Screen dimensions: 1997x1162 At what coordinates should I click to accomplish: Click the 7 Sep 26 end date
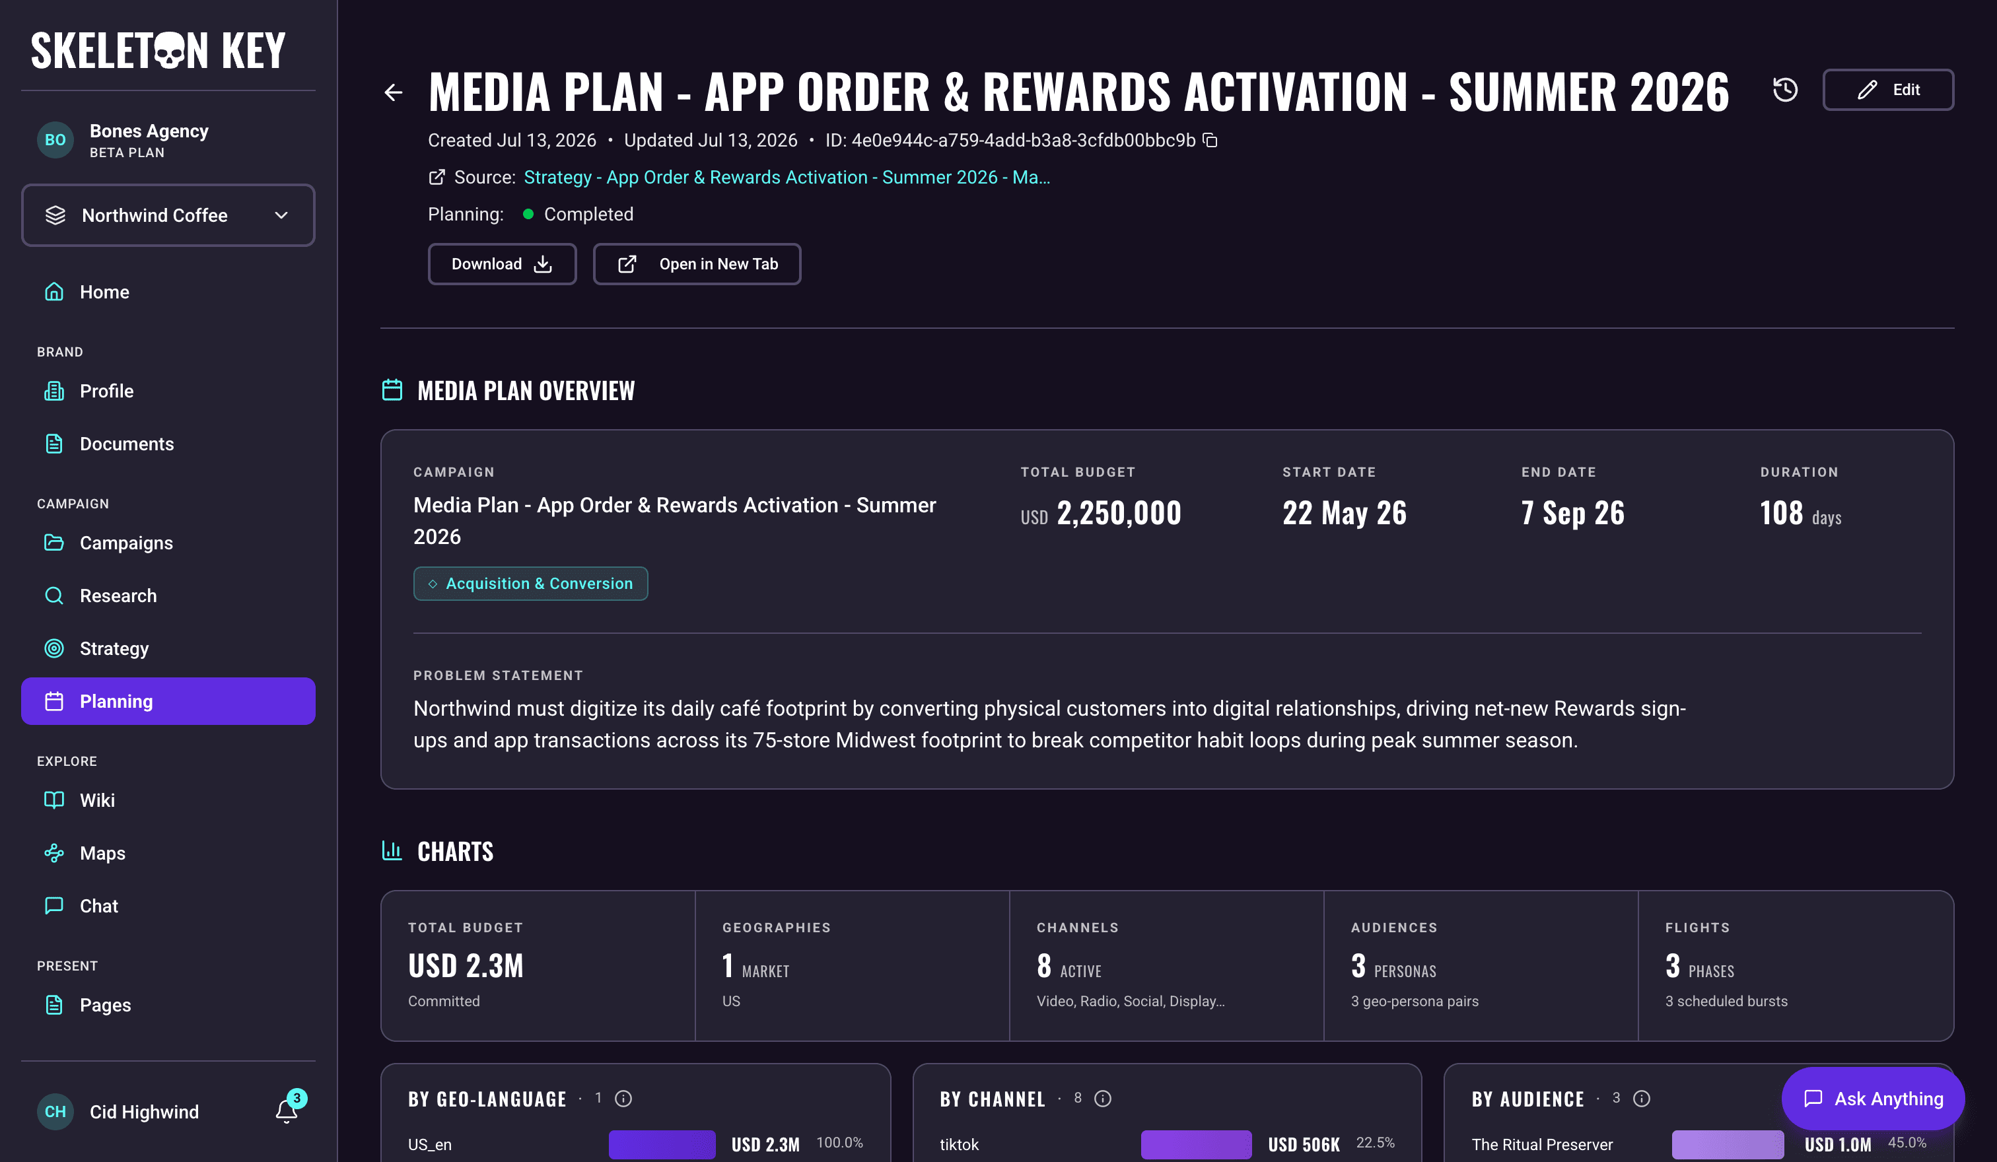(x=1573, y=513)
